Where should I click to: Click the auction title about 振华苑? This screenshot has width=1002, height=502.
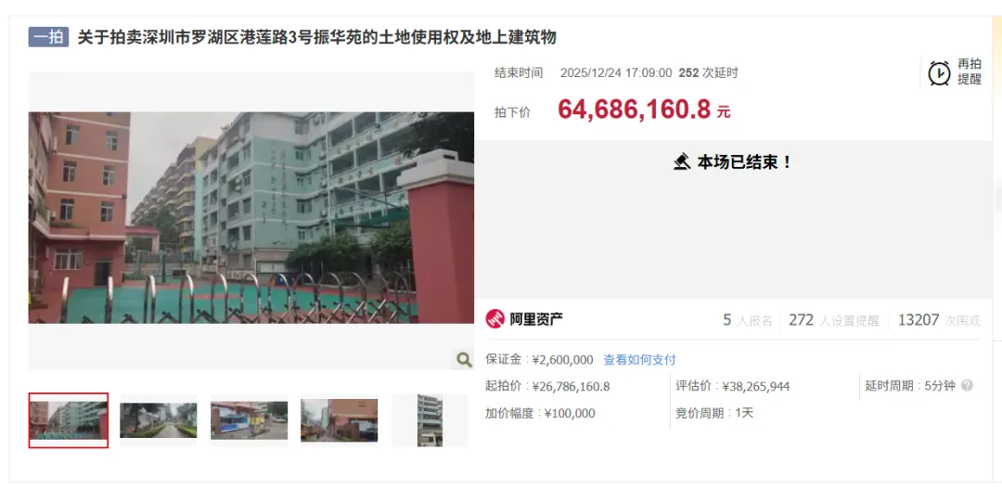click(317, 37)
